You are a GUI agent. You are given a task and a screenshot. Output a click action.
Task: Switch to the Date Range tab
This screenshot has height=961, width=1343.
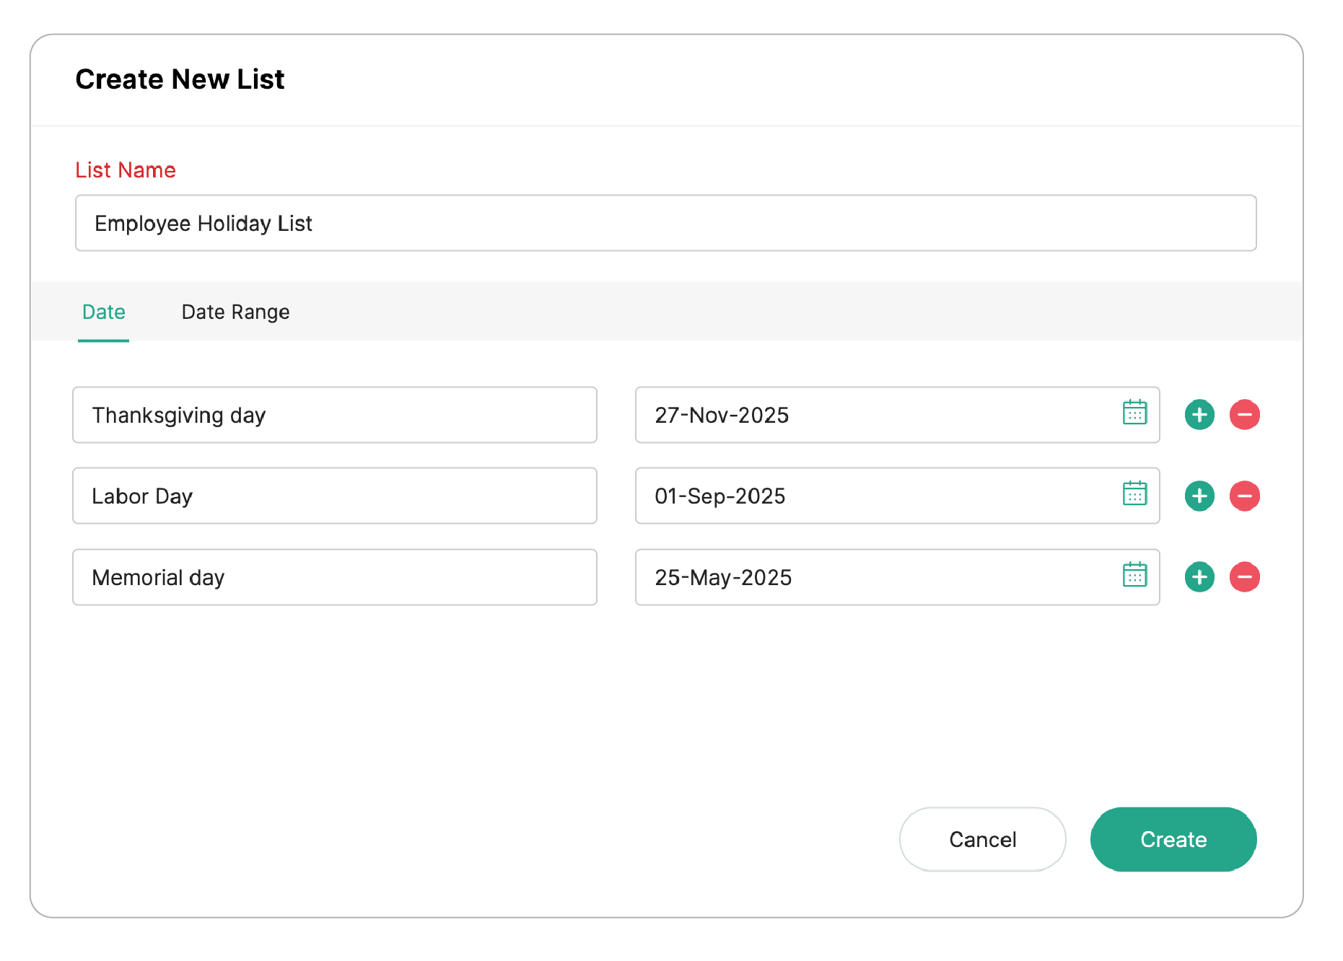click(235, 312)
